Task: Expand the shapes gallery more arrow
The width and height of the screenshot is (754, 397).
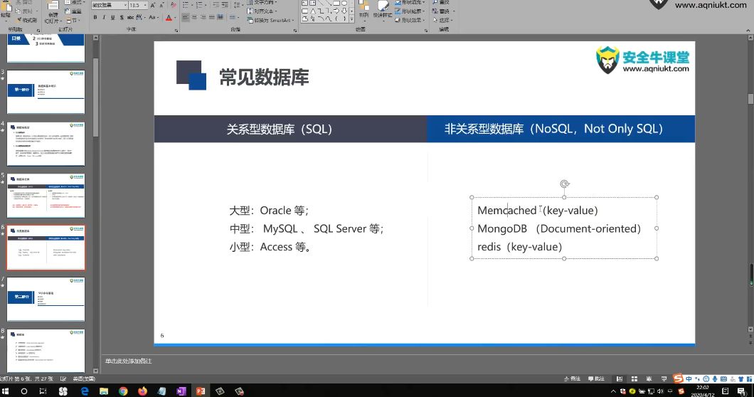Action: [x=351, y=18]
